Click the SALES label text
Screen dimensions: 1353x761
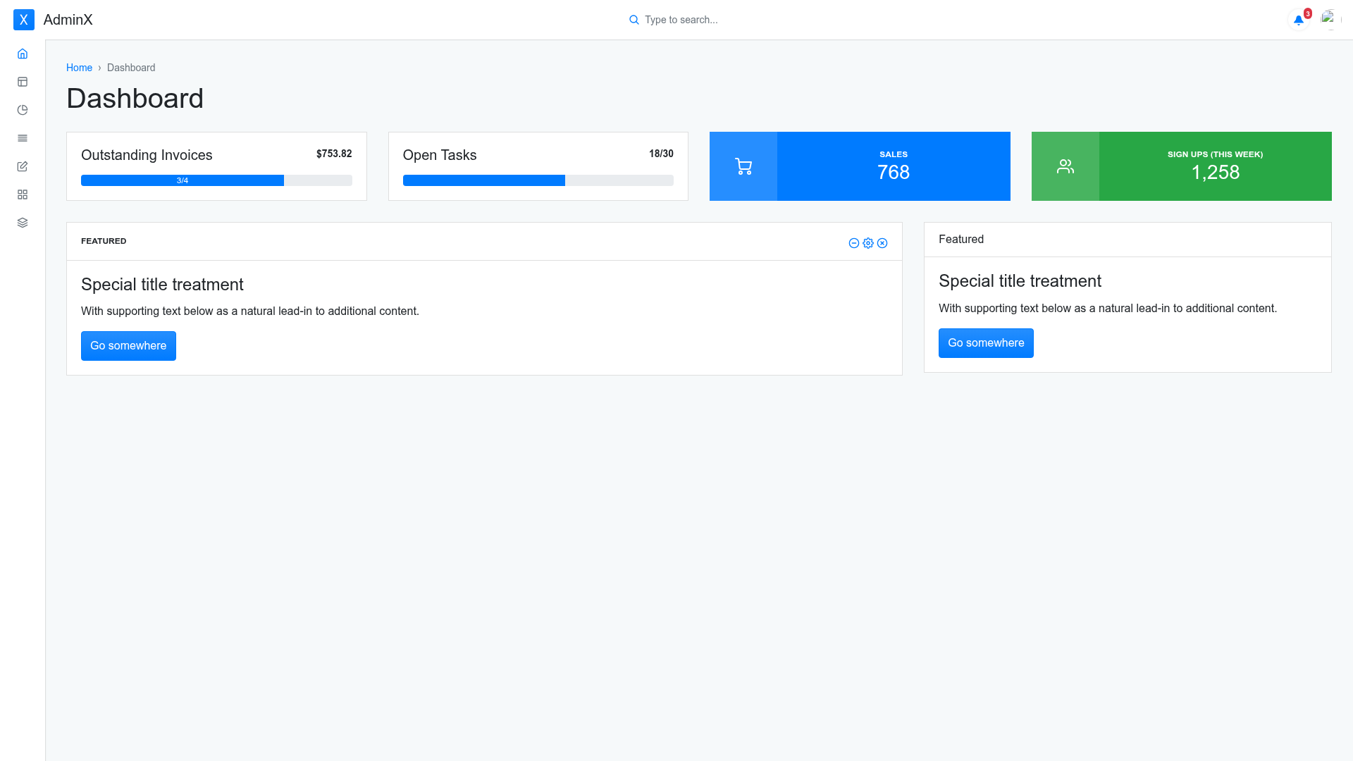[894, 154]
